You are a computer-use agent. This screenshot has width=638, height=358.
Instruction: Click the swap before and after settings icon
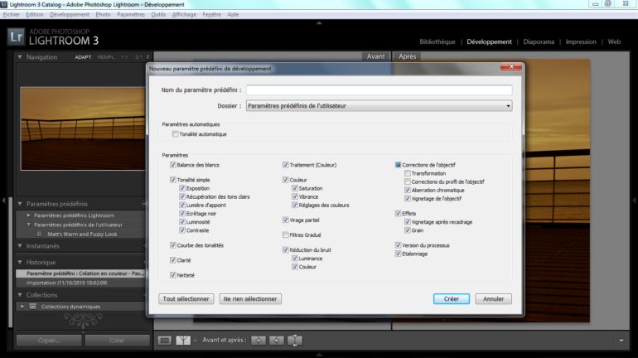point(295,340)
